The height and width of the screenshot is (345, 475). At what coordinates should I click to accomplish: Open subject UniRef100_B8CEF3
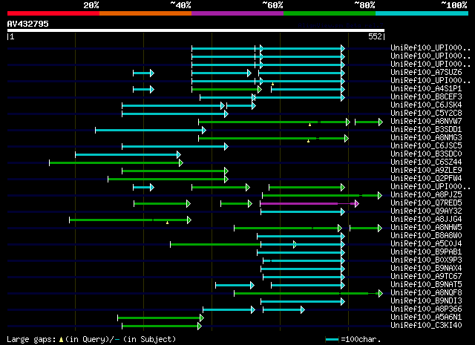click(x=426, y=97)
